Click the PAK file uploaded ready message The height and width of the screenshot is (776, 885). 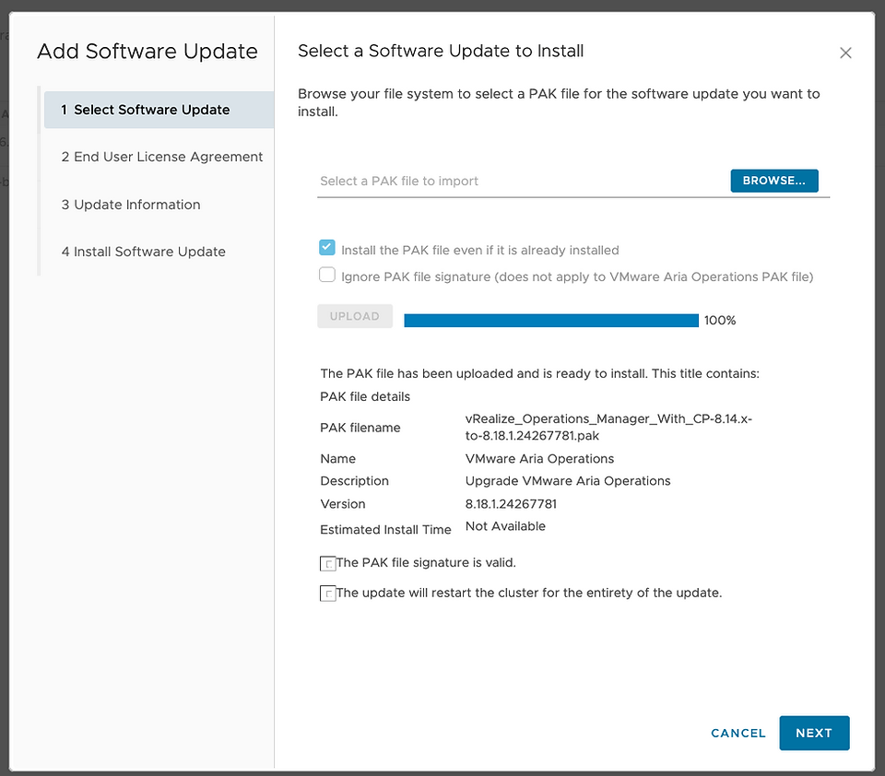click(539, 373)
